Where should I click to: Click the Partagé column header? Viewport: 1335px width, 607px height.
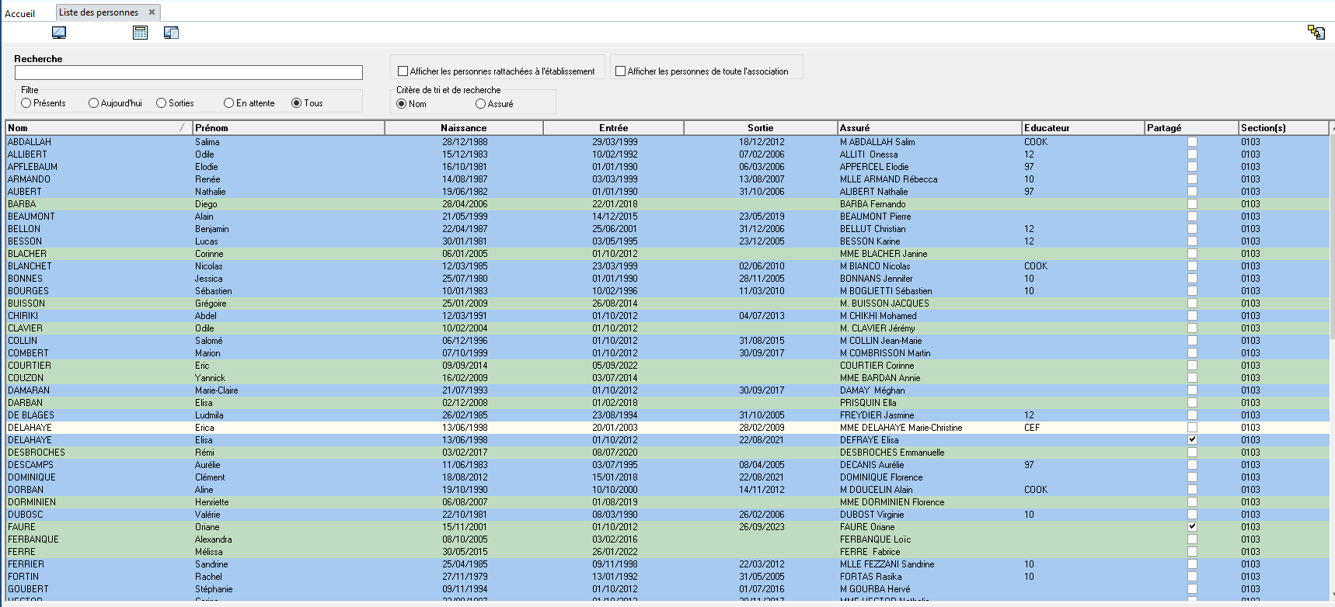[x=1192, y=128]
